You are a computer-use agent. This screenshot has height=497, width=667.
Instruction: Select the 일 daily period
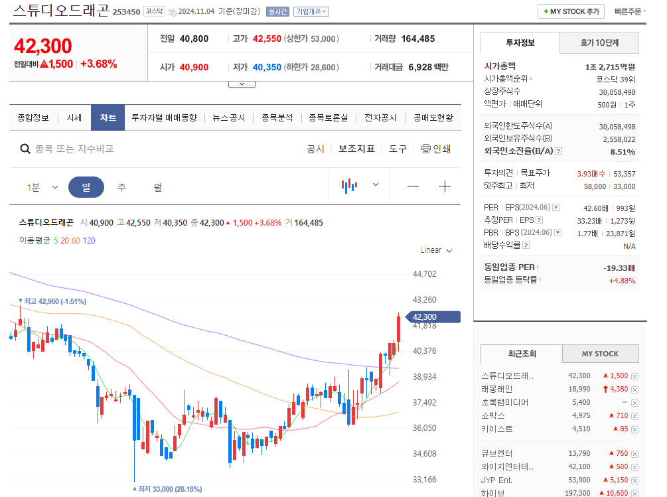pyautogui.click(x=86, y=187)
